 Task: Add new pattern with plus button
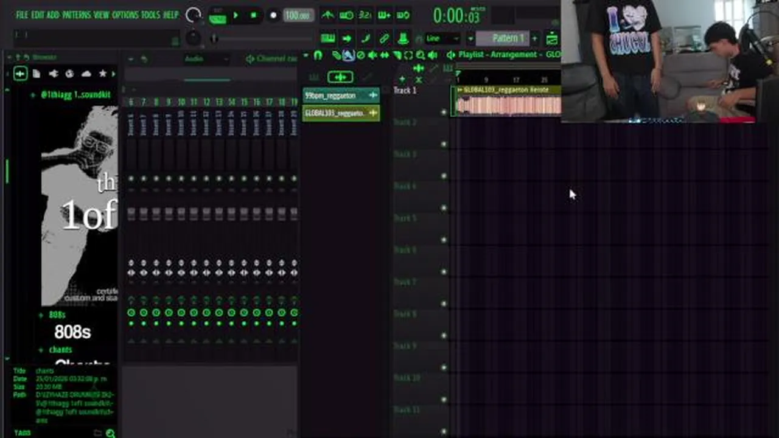pyautogui.click(x=534, y=38)
